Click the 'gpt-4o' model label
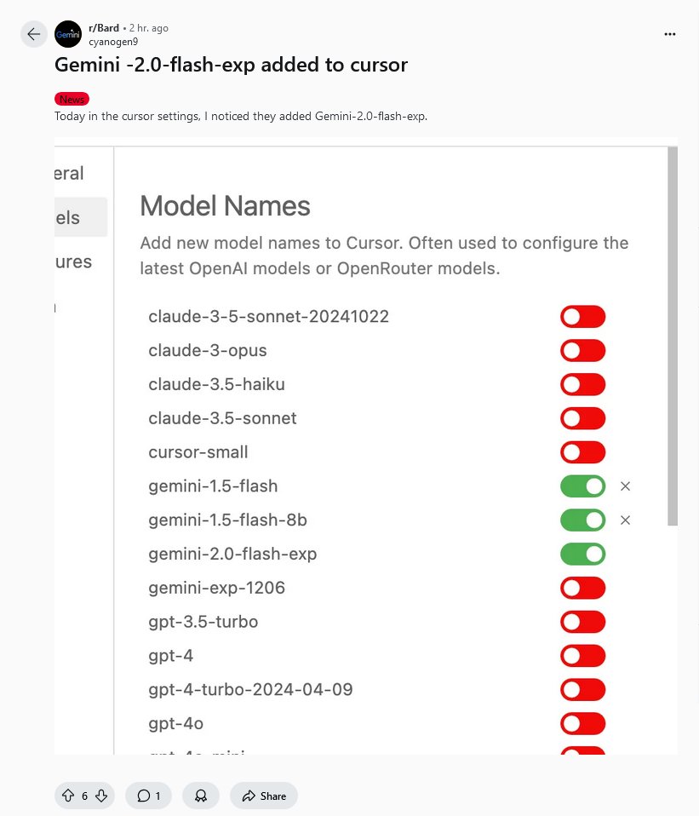The image size is (699, 816). coord(175,724)
